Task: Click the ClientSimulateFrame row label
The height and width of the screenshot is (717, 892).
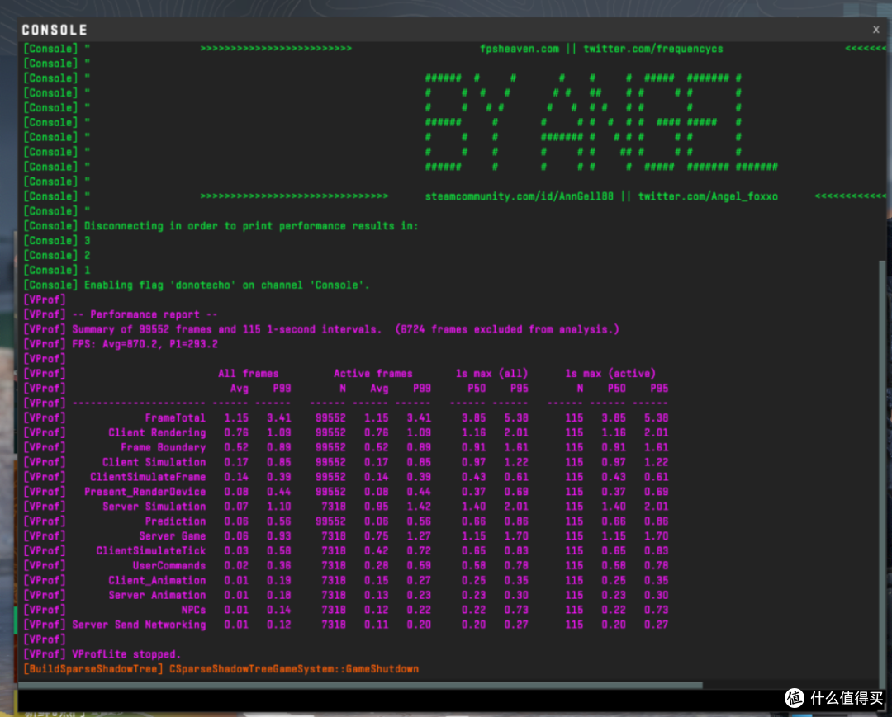Action: (148, 477)
